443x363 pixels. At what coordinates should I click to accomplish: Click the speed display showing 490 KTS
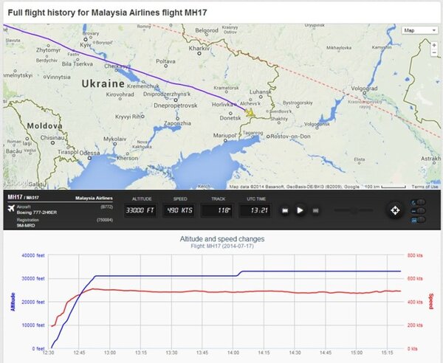tap(179, 210)
